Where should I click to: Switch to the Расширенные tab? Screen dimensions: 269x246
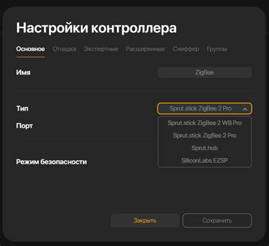145,49
